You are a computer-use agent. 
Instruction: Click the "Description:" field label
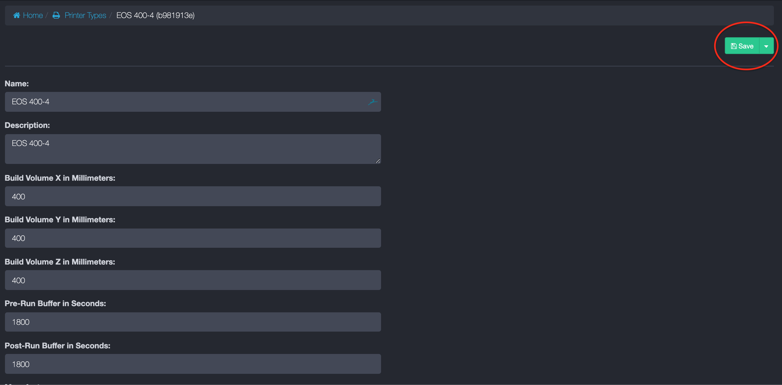[x=27, y=125]
